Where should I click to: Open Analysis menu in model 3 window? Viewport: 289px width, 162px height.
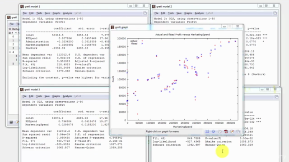67,96
